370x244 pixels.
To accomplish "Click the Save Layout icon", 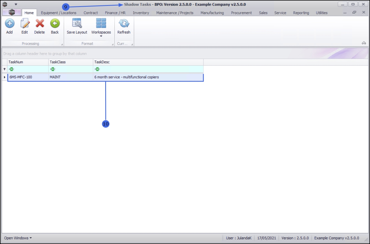I will click(x=77, y=23).
